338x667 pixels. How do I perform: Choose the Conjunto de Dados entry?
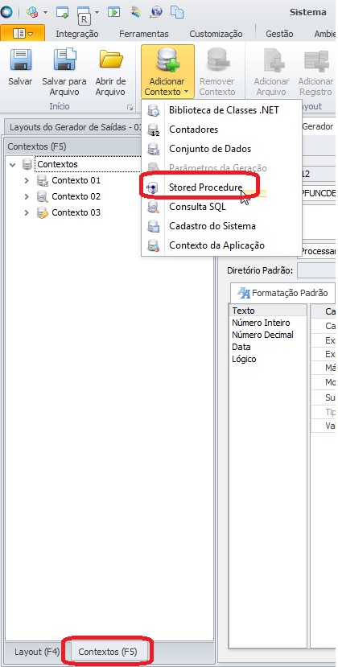click(210, 149)
